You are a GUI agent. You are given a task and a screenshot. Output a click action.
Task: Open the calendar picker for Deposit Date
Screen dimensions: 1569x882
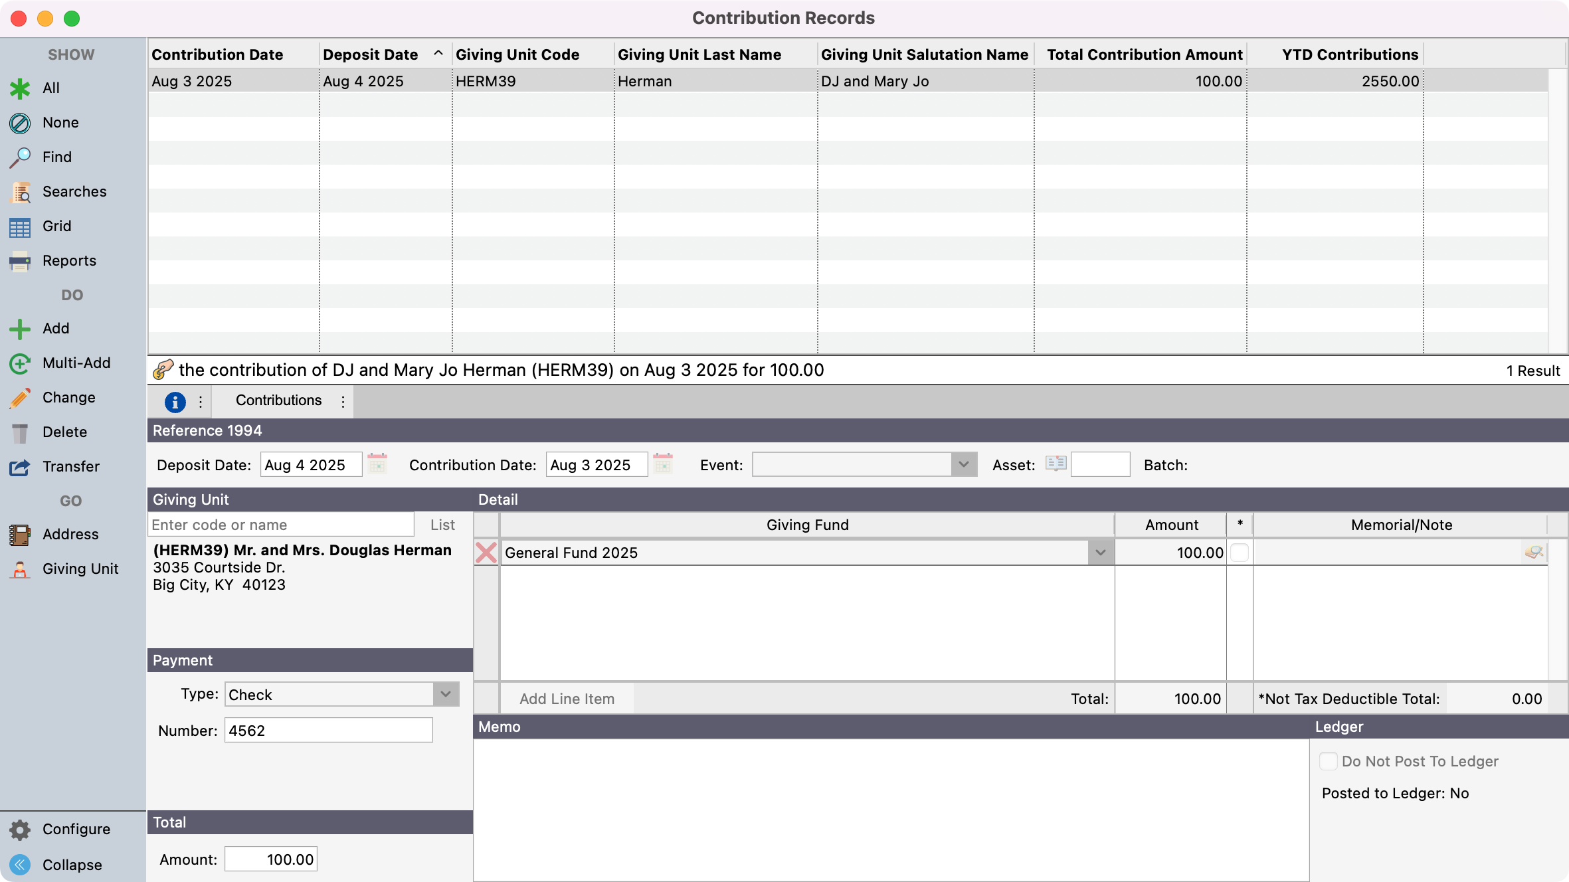pyautogui.click(x=377, y=464)
